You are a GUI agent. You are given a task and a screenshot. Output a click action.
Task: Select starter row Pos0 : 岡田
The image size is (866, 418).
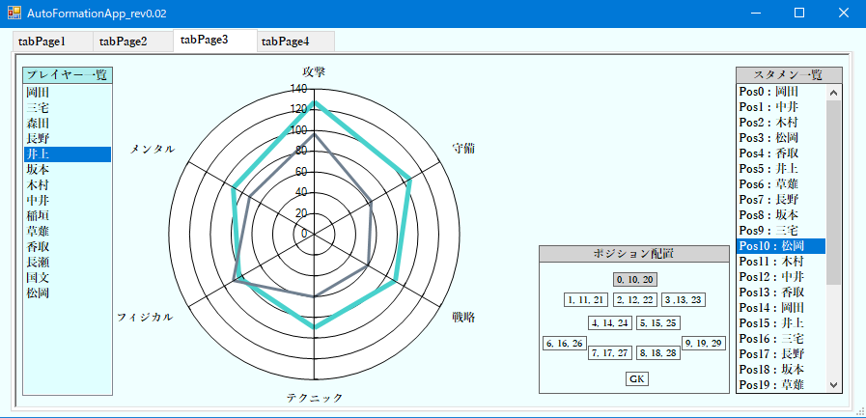pos(781,91)
